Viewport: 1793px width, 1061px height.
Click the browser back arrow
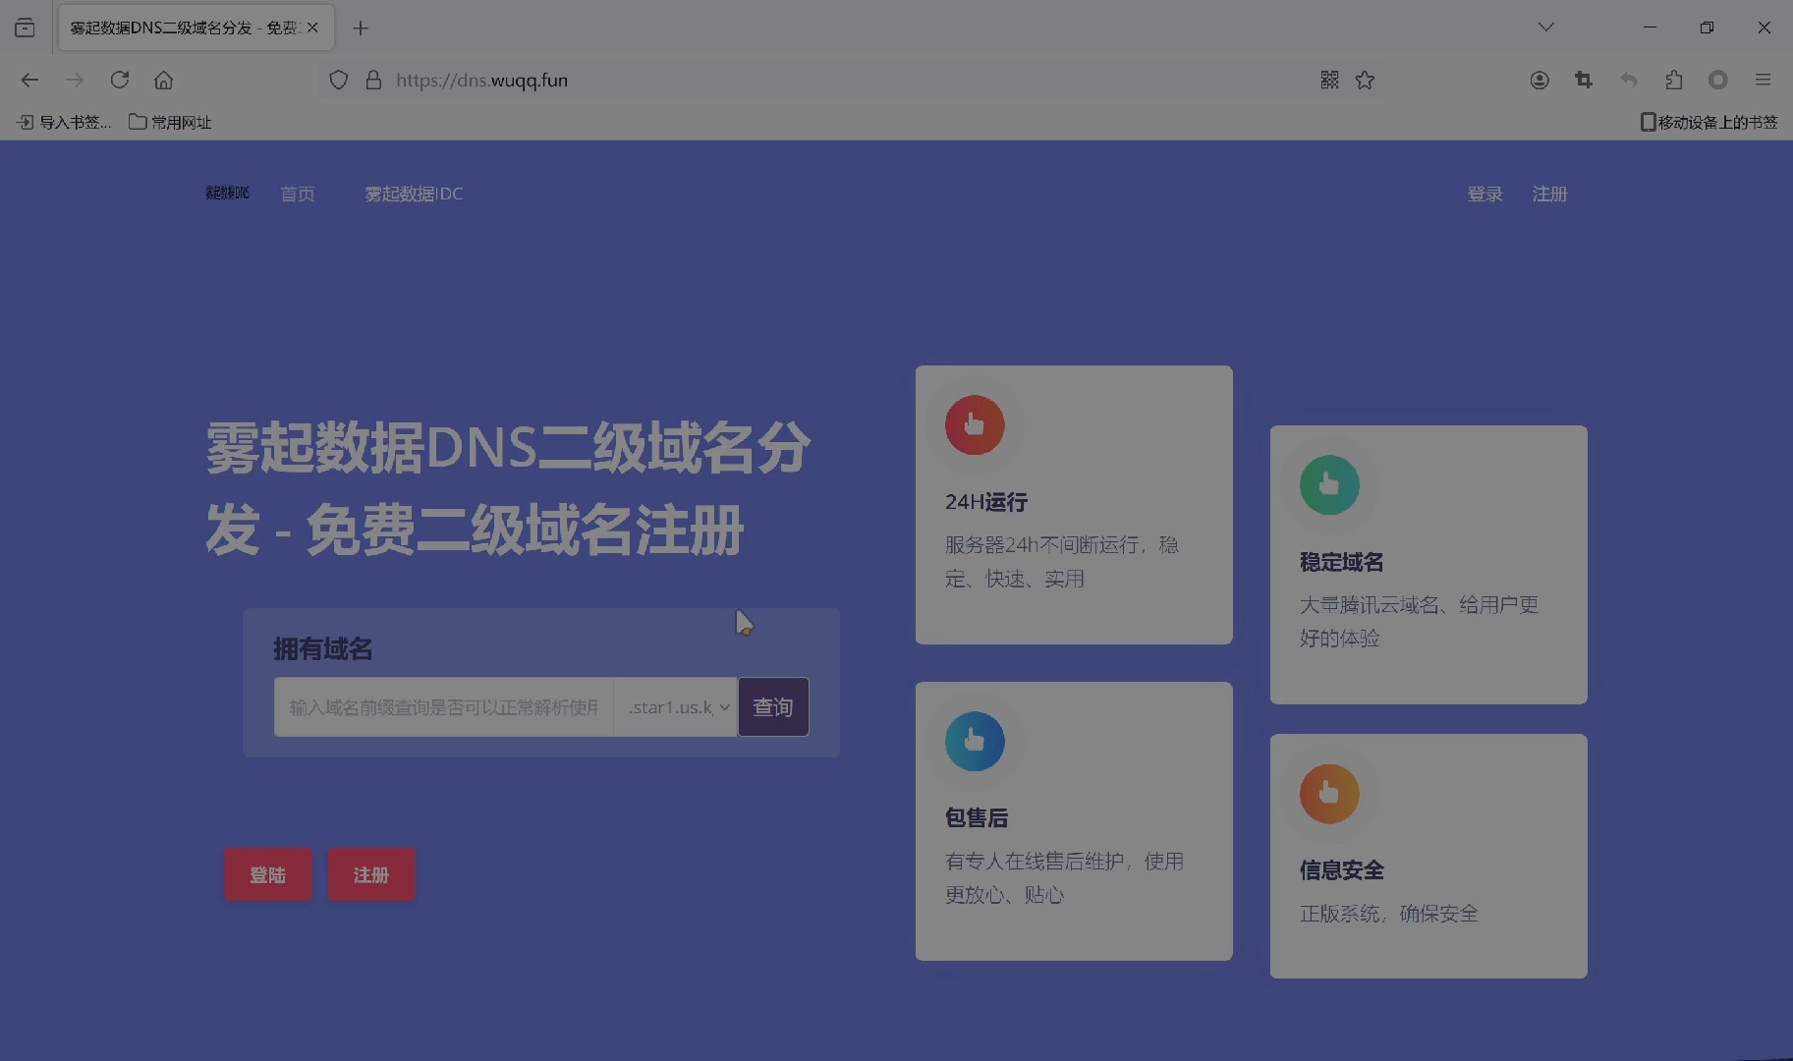coord(29,80)
